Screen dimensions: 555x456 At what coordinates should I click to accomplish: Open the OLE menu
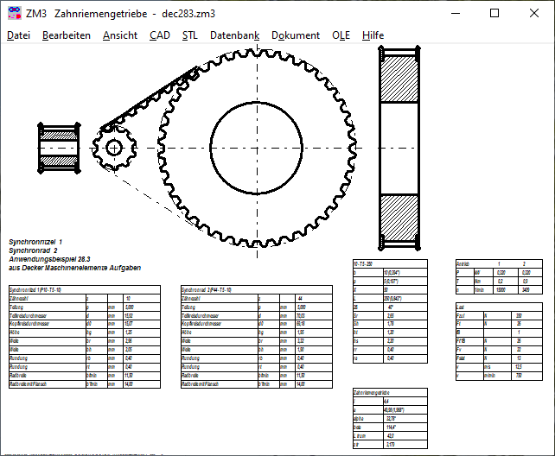341,35
